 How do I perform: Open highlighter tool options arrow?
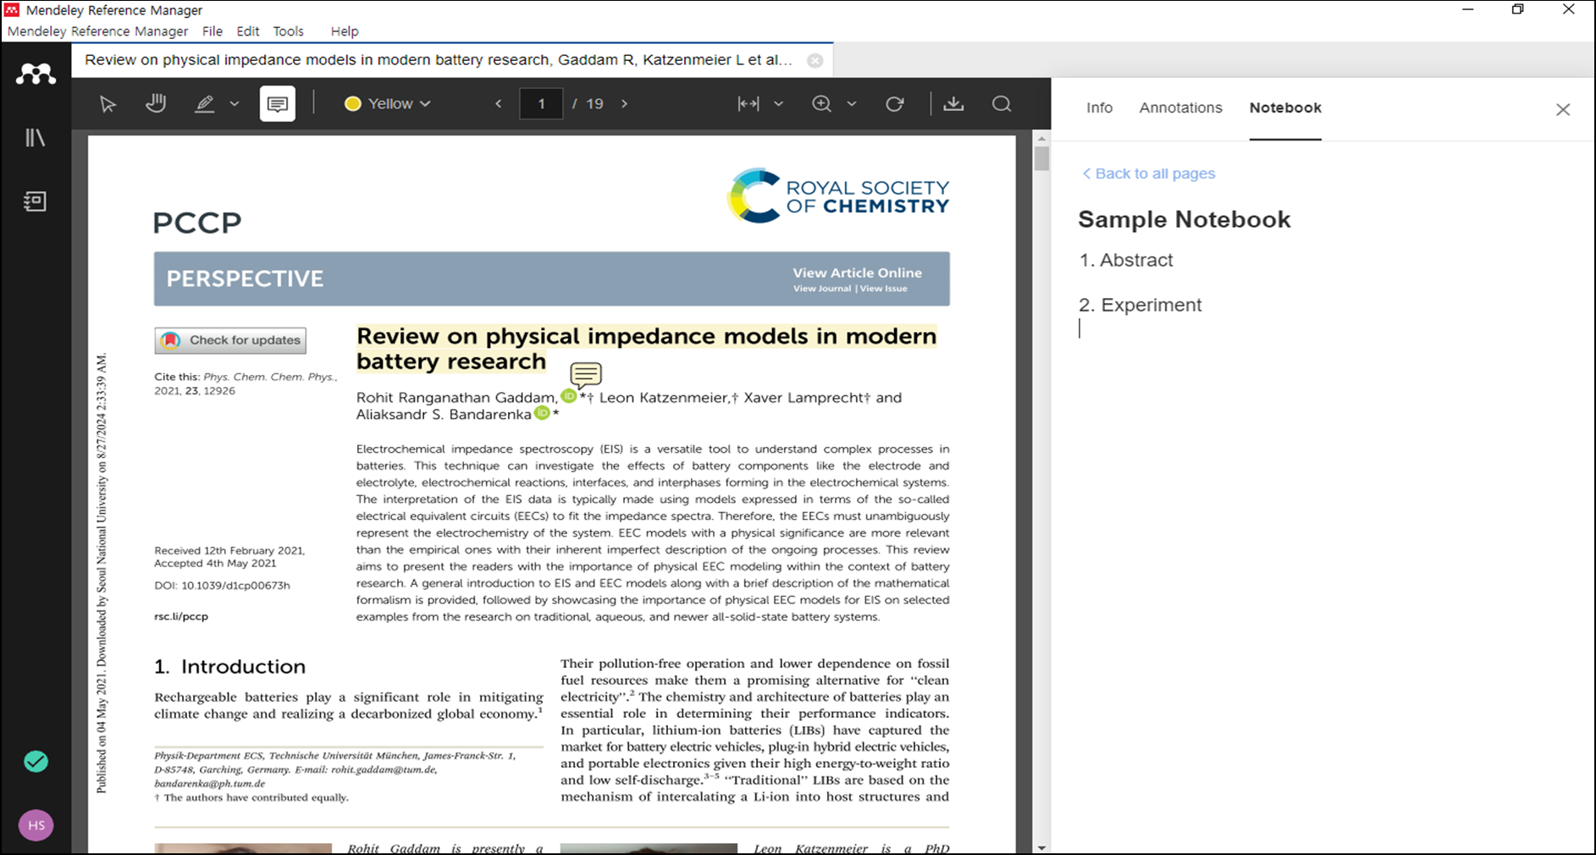click(235, 104)
